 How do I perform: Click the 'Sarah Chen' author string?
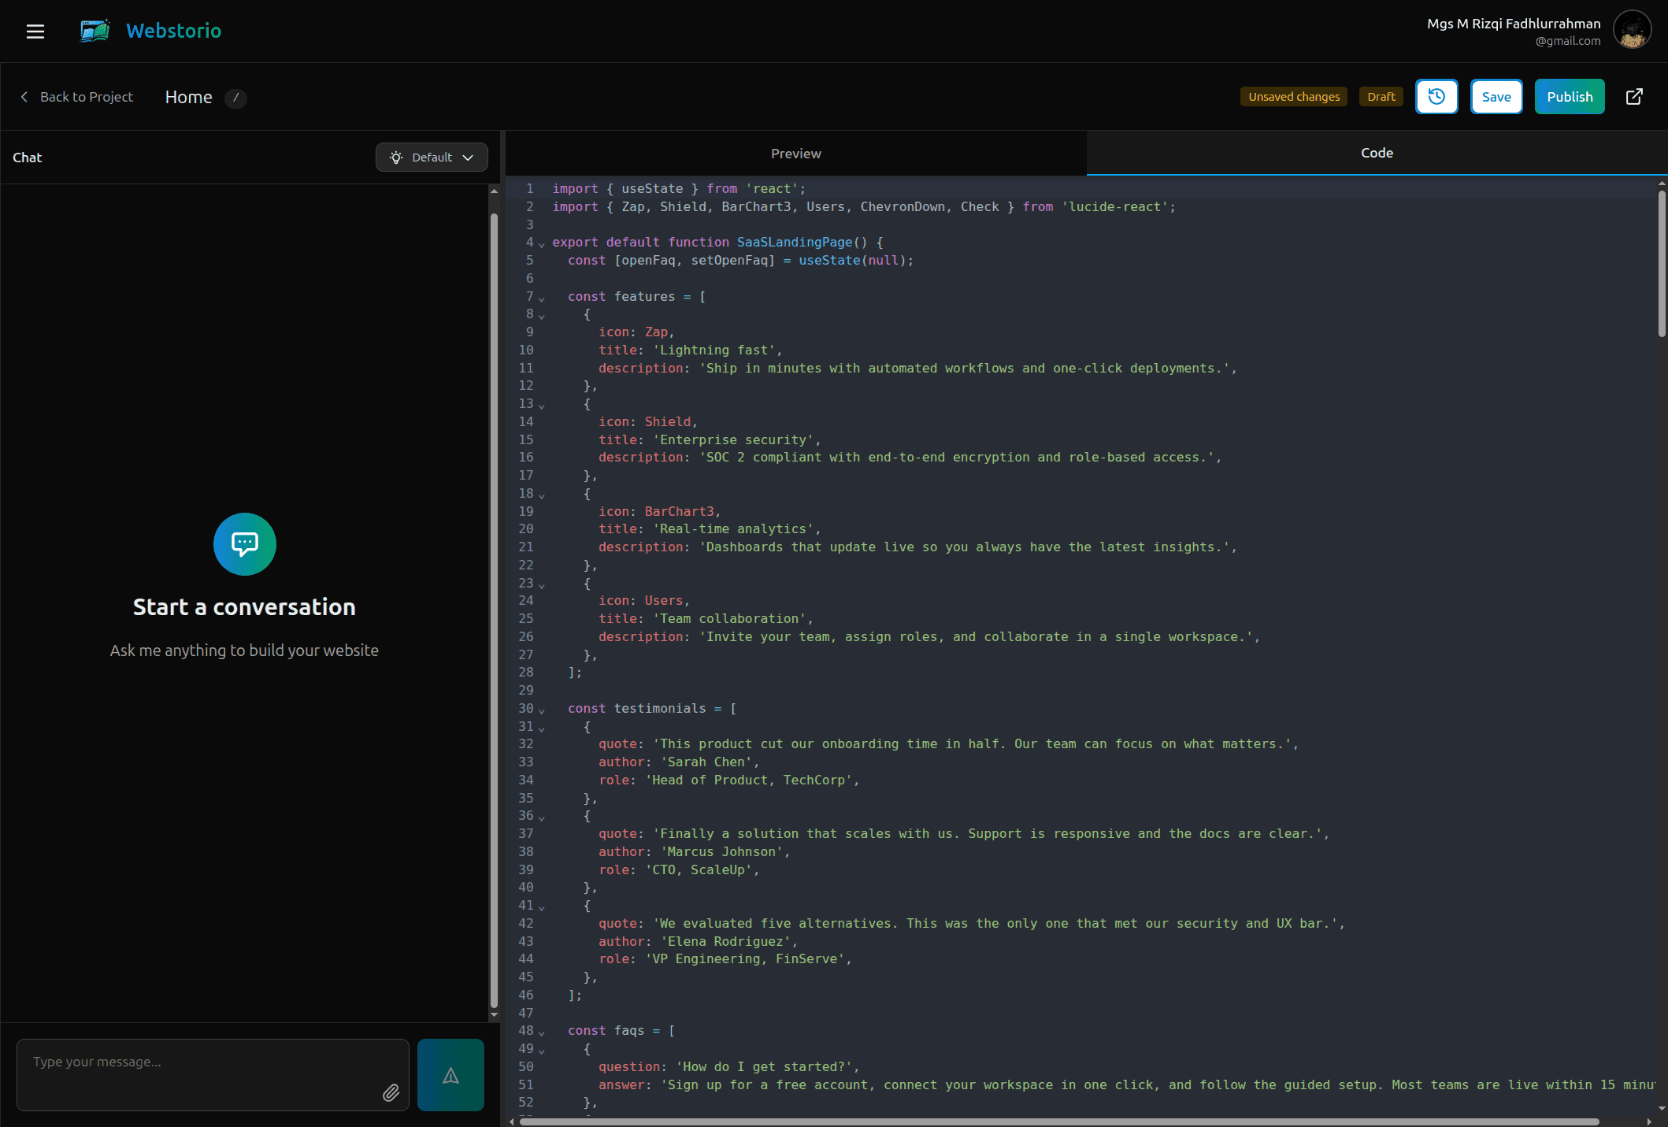[706, 762]
